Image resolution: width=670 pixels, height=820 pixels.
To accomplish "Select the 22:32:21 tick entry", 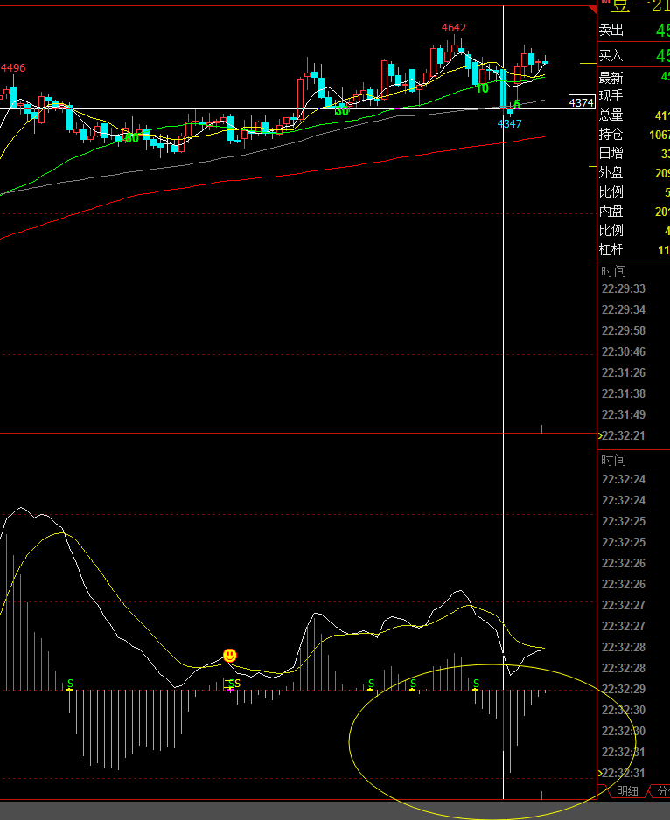I will (623, 435).
